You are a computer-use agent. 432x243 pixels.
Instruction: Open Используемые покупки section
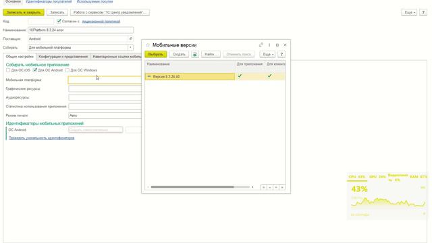pyautogui.click(x=94, y=1)
